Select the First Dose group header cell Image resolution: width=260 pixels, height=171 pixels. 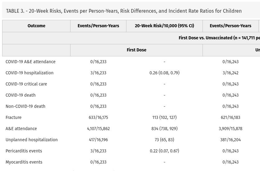(x=136, y=50)
